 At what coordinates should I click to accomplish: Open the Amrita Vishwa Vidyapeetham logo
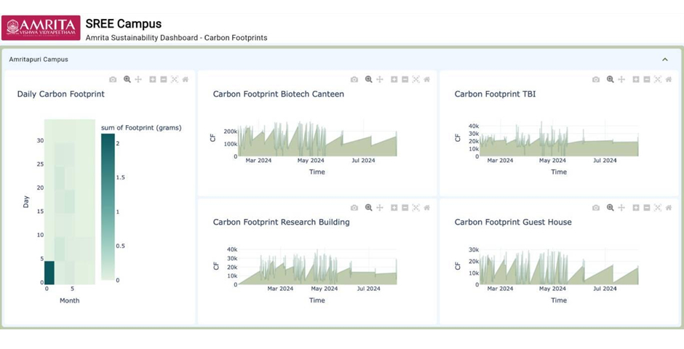(41, 28)
